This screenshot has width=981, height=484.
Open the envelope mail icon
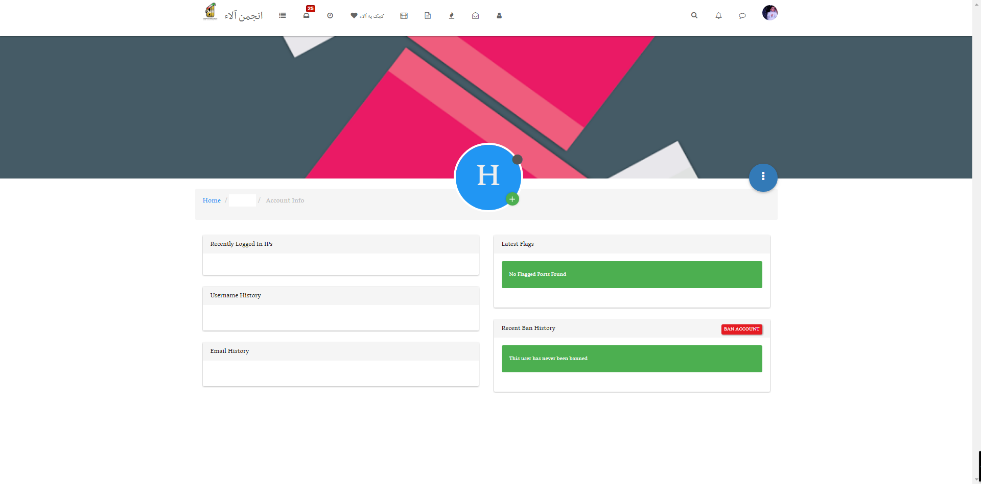475,16
